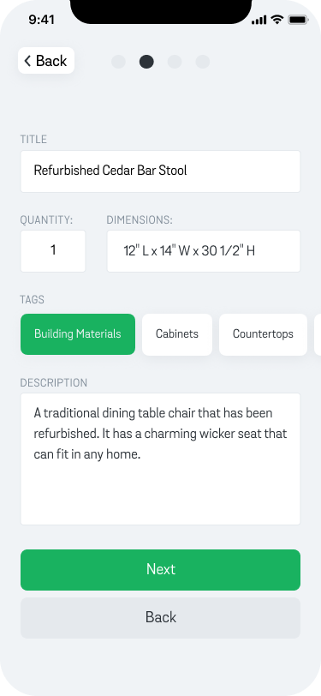Select the active second step dot
This screenshot has width=321, height=696.
coord(146,62)
